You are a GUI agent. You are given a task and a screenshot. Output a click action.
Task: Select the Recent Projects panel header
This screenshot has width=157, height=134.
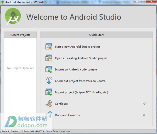[x=20, y=35]
